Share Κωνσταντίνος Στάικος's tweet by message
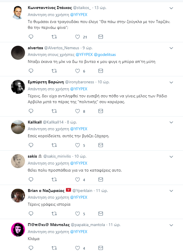Image resolution: width=183 pixels, height=252 pixels. [x=101, y=37]
